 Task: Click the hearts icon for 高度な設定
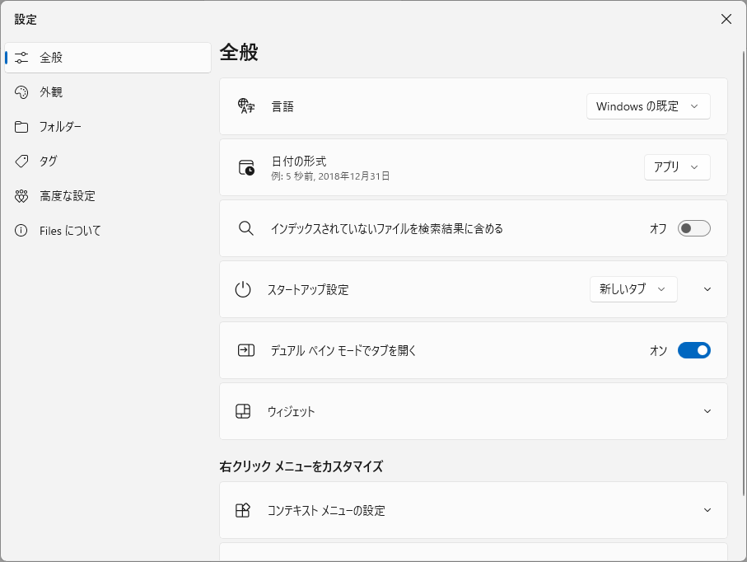pos(21,196)
